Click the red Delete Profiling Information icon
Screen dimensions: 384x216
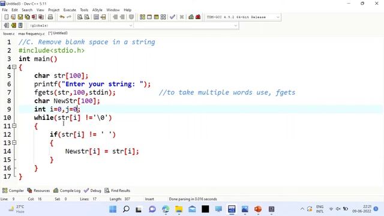point(198,17)
